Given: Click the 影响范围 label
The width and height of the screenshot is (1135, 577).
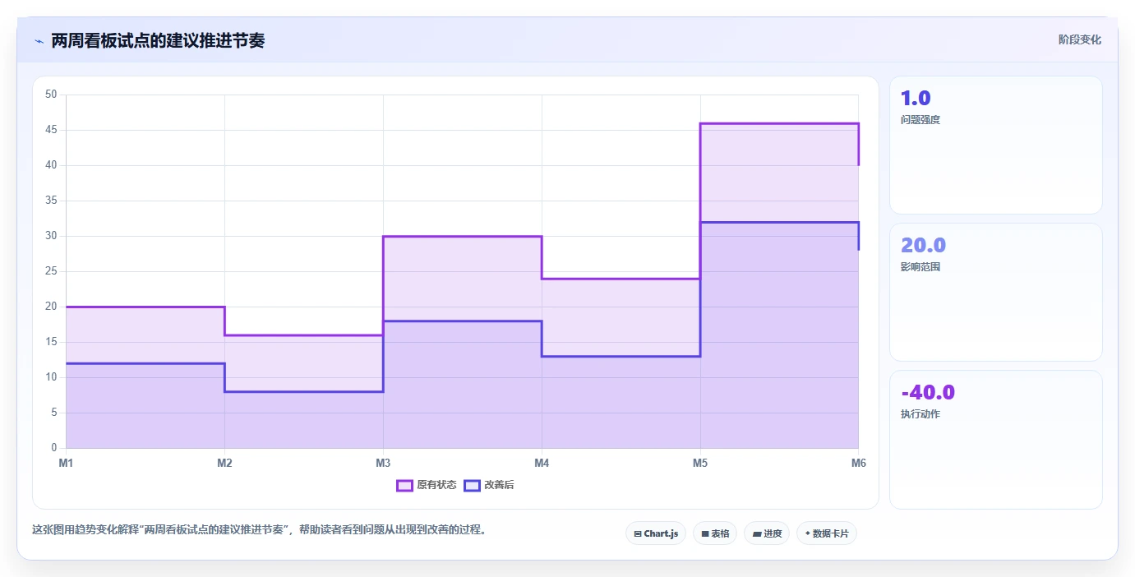Looking at the screenshot, I should pos(920,267).
